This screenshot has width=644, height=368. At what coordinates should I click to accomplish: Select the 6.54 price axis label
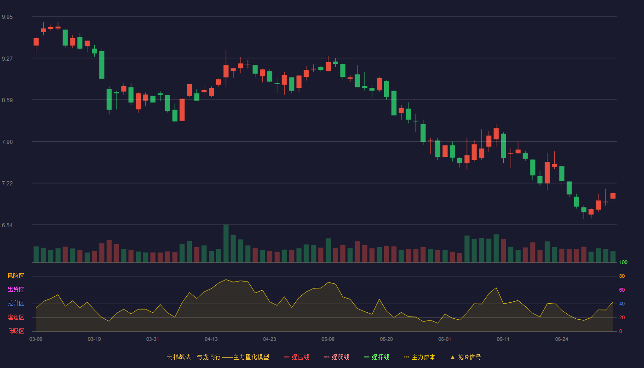coord(7,225)
